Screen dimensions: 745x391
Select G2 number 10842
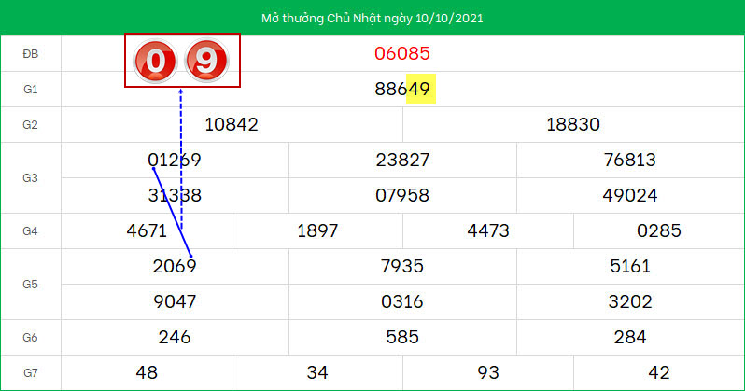tap(232, 125)
